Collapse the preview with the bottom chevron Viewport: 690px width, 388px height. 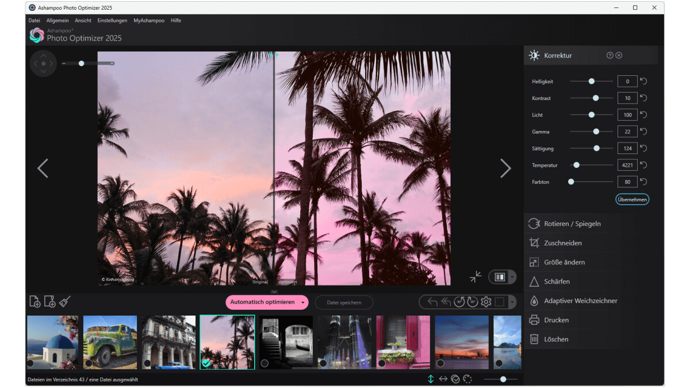coord(274,292)
